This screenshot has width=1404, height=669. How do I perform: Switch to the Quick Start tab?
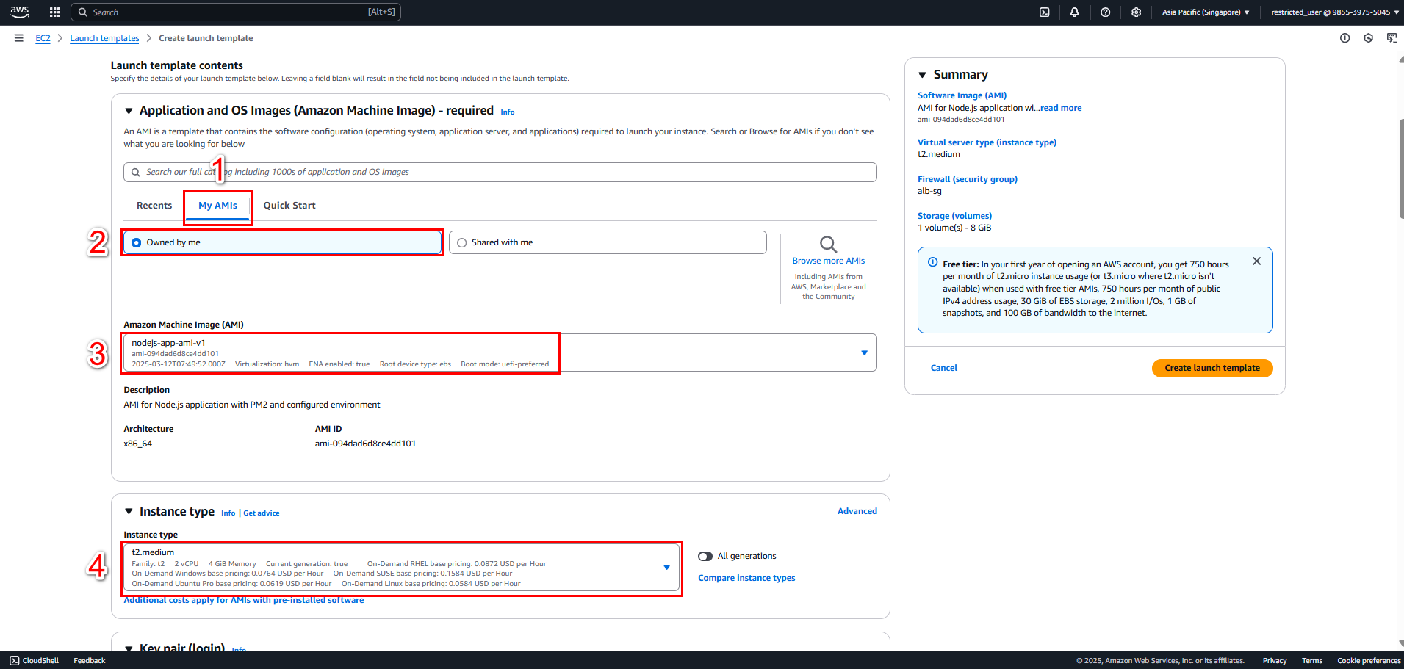pos(289,206)
